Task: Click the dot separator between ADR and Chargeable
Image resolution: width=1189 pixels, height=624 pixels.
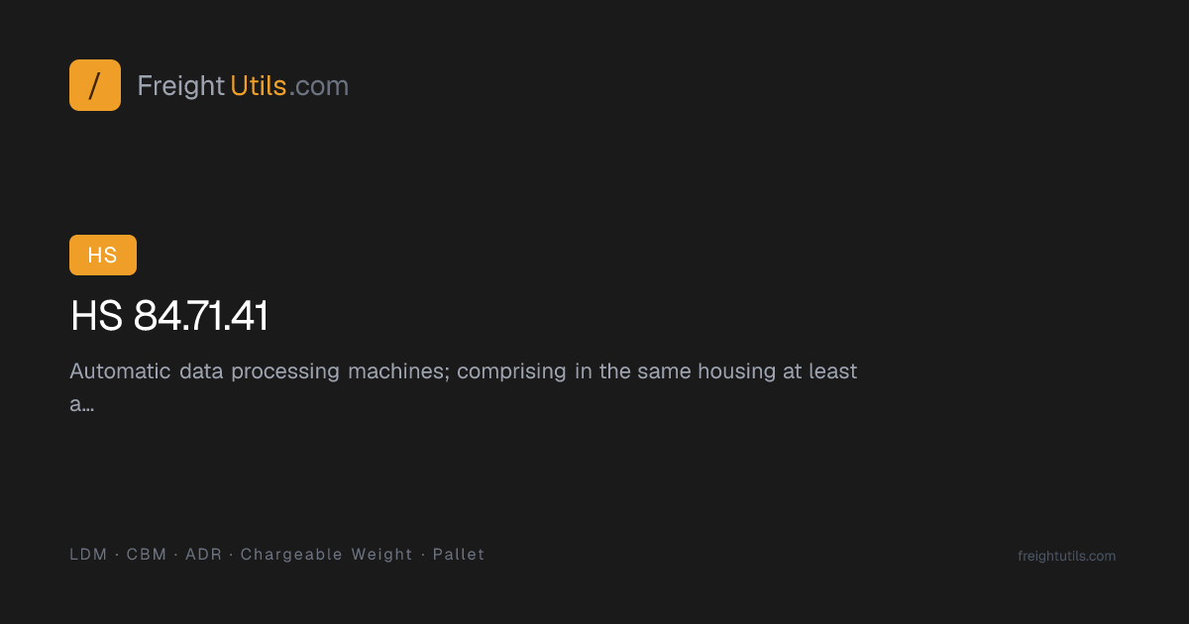Action: point(232,555)
